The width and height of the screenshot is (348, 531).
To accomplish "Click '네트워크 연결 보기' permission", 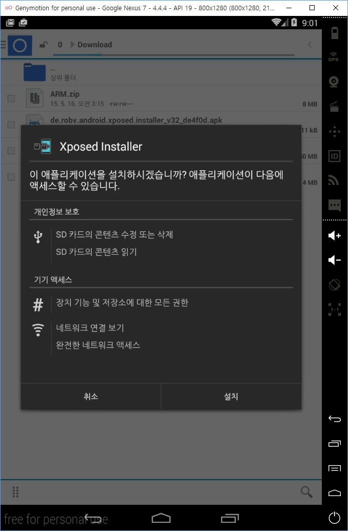I will pyautogui.click(x=90, y=327).
